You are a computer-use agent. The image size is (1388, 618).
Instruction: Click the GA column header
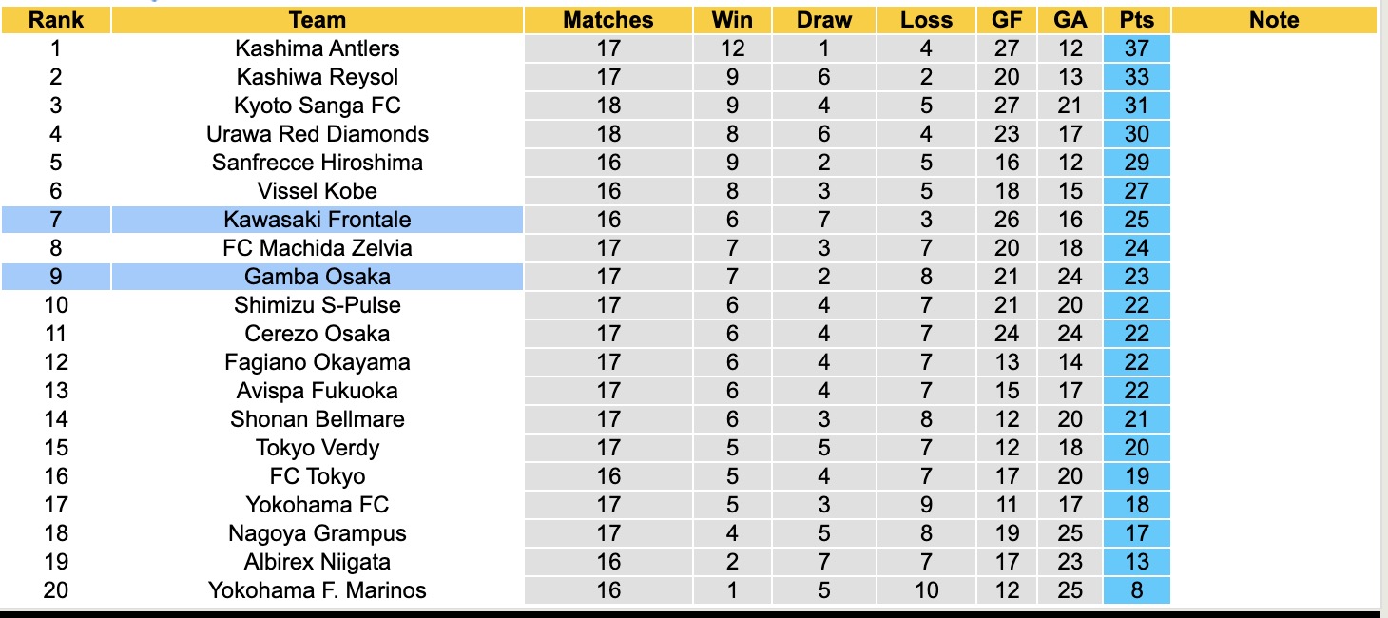(1070, 20)
